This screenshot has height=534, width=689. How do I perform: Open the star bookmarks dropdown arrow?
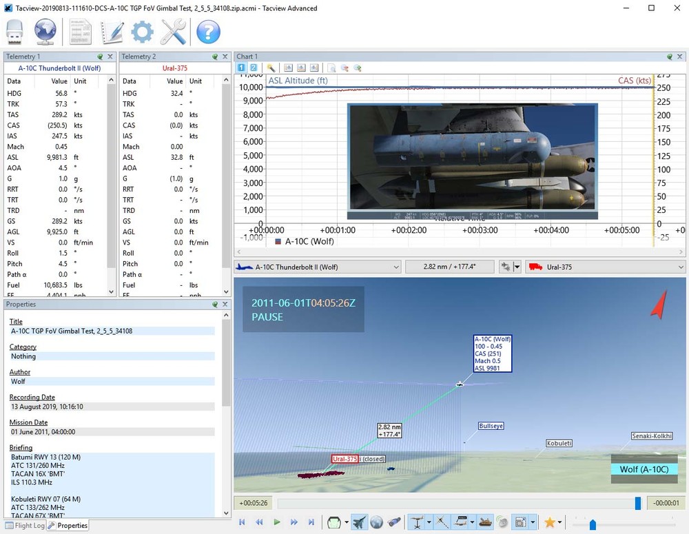click(561, 522)
